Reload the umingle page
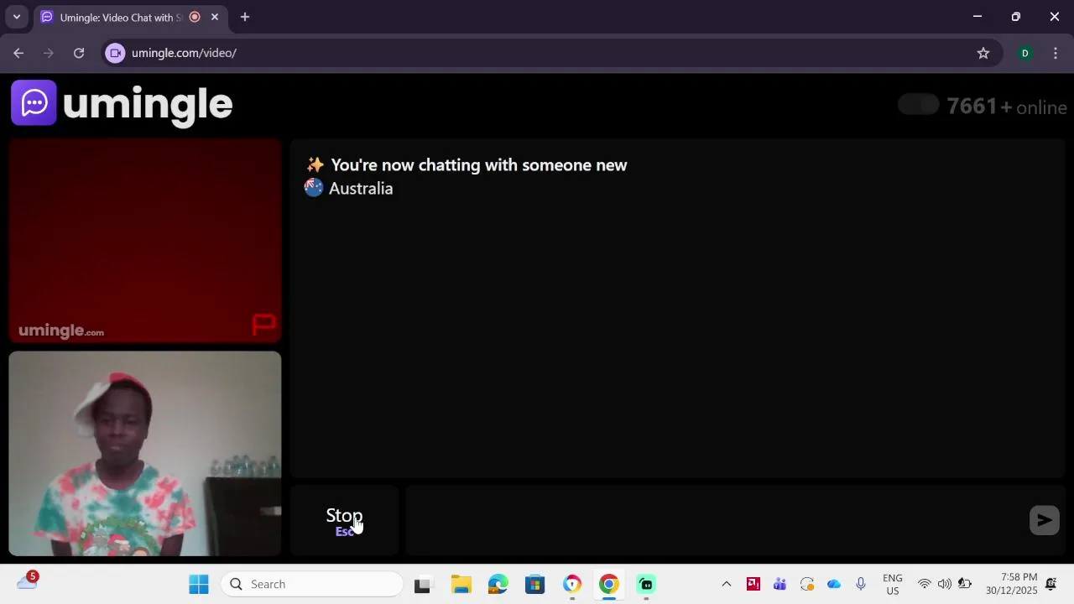Viewport: 1074px width, 604px height. pos(79,53)
